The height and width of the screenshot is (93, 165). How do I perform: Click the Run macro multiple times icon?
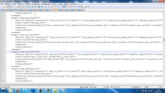pos(79,7)
